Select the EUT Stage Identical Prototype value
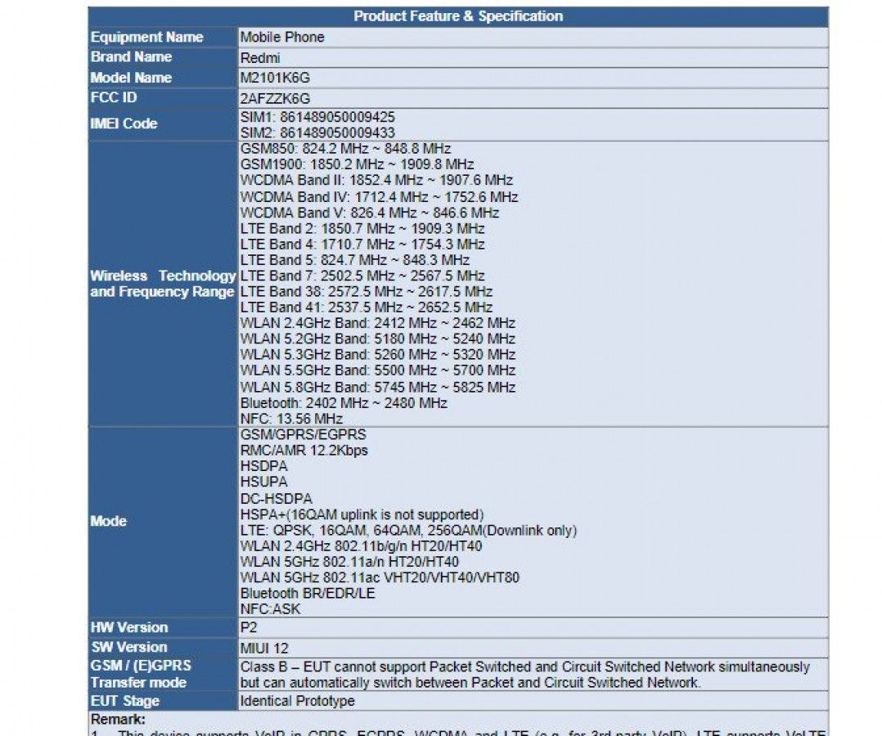The image size is (882, 736). [x=297, y=702]
